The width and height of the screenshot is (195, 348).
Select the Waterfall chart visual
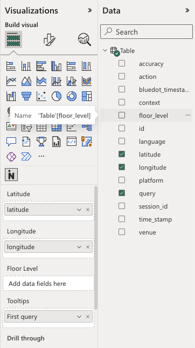(11, 96)
